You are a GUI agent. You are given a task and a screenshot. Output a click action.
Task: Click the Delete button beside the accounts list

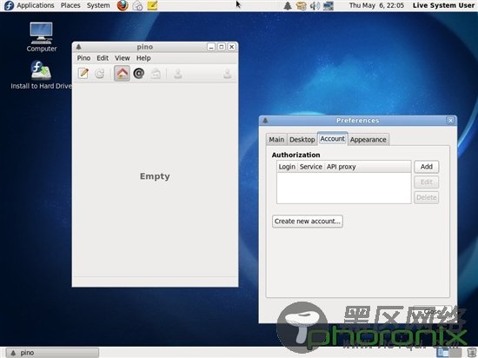tap(426, 197)
